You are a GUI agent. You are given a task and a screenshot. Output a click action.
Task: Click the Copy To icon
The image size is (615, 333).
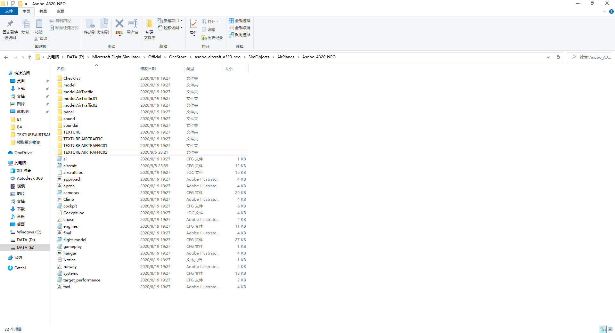103,23
